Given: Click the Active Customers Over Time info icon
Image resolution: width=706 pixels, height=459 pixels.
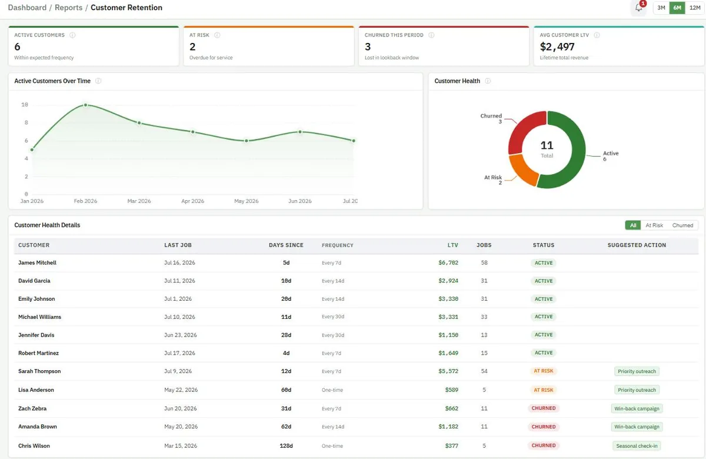Looking at the screenshot, I should [x=98, y=81].
